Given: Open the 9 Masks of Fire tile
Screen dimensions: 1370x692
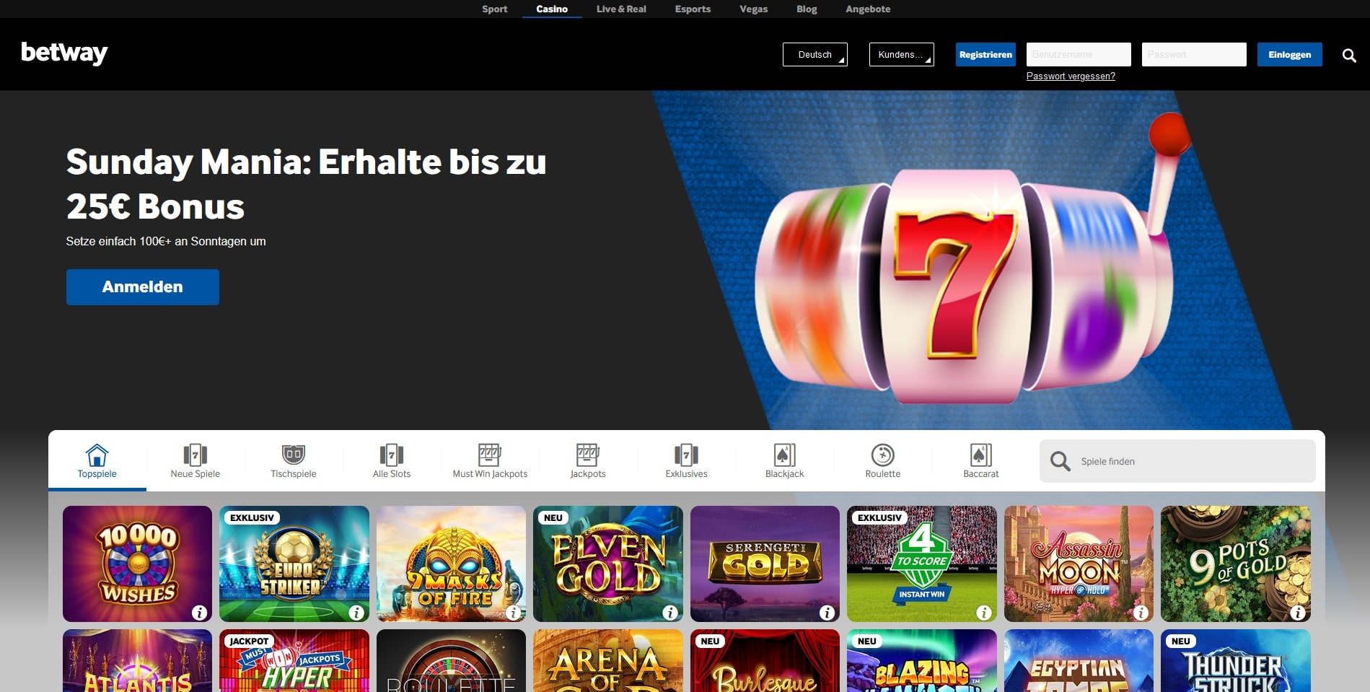Looking at the screenshot, I should 451,564.
